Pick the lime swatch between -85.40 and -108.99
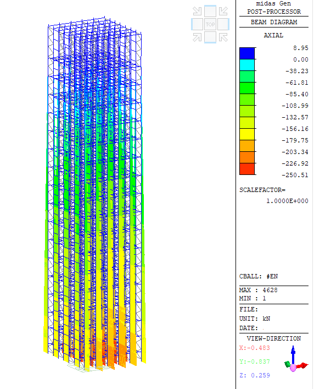The height and width of the screenshot is (389, 314). pyautogui.click(x=247, y=100)
